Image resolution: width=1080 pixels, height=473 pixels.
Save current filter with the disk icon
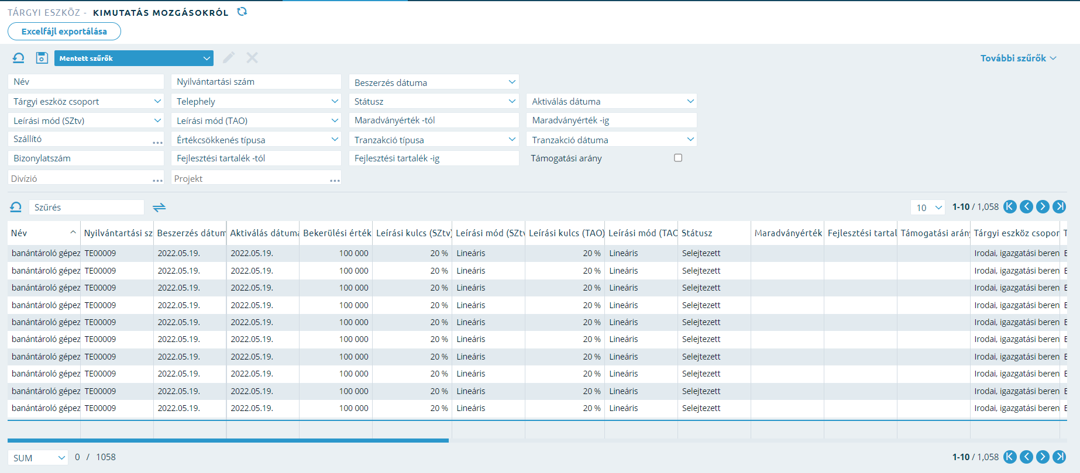pos(42,58)
